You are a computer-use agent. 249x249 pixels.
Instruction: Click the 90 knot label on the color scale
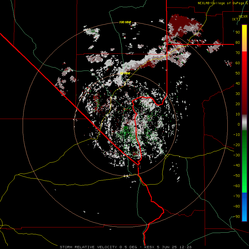click(238, 32)
